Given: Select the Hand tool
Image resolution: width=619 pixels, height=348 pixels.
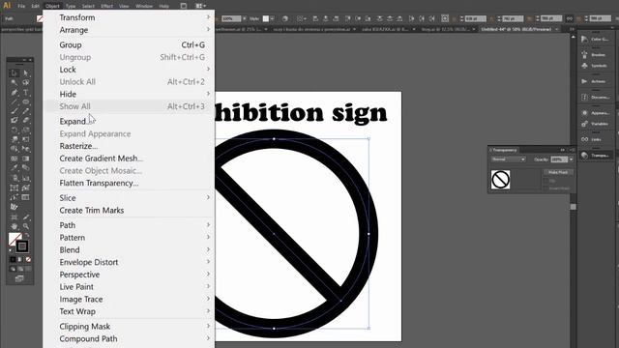Looking at the screenshot, I should pos(15,226).
